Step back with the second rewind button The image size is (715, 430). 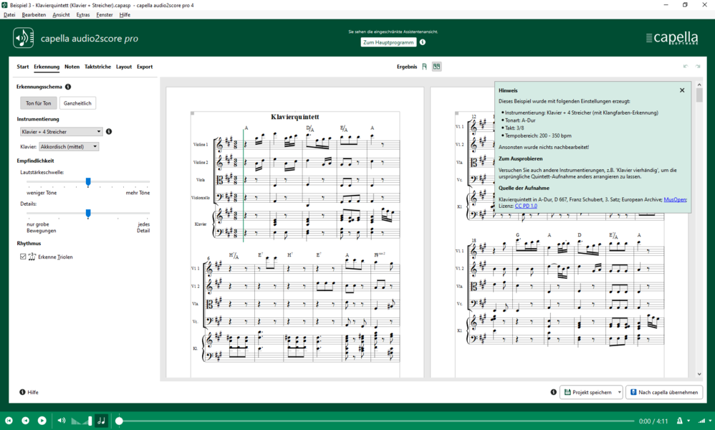26,421
